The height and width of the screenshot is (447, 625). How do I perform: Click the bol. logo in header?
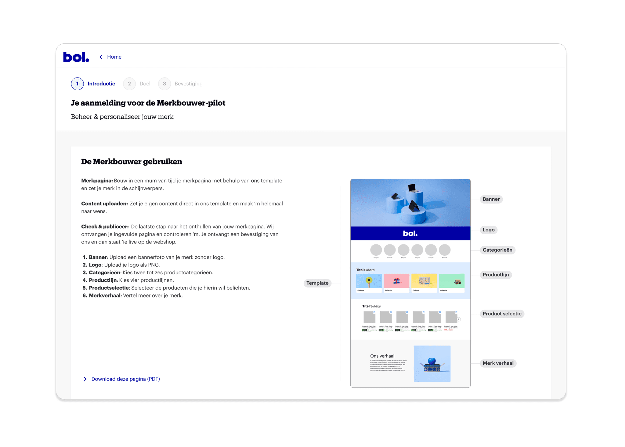76,57
